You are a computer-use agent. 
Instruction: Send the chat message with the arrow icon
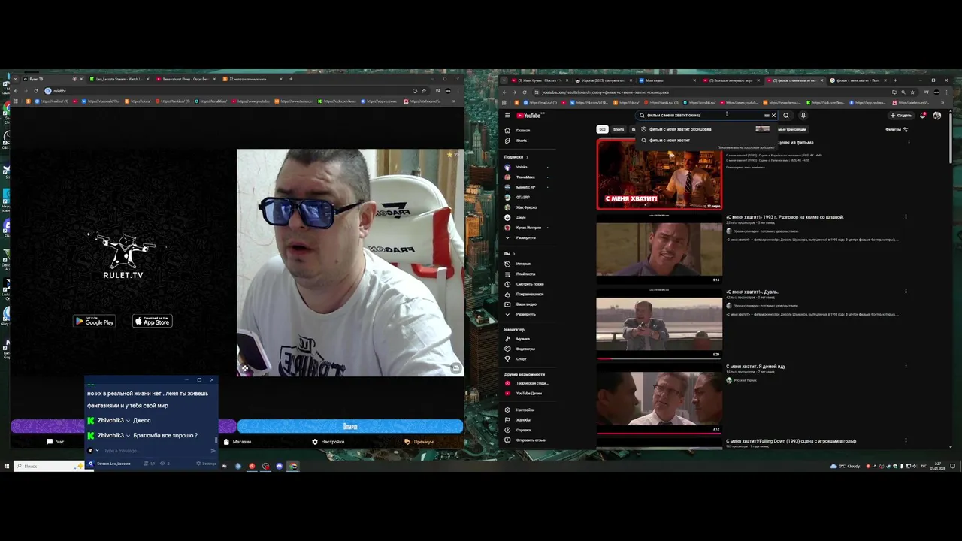pos(213,451)
